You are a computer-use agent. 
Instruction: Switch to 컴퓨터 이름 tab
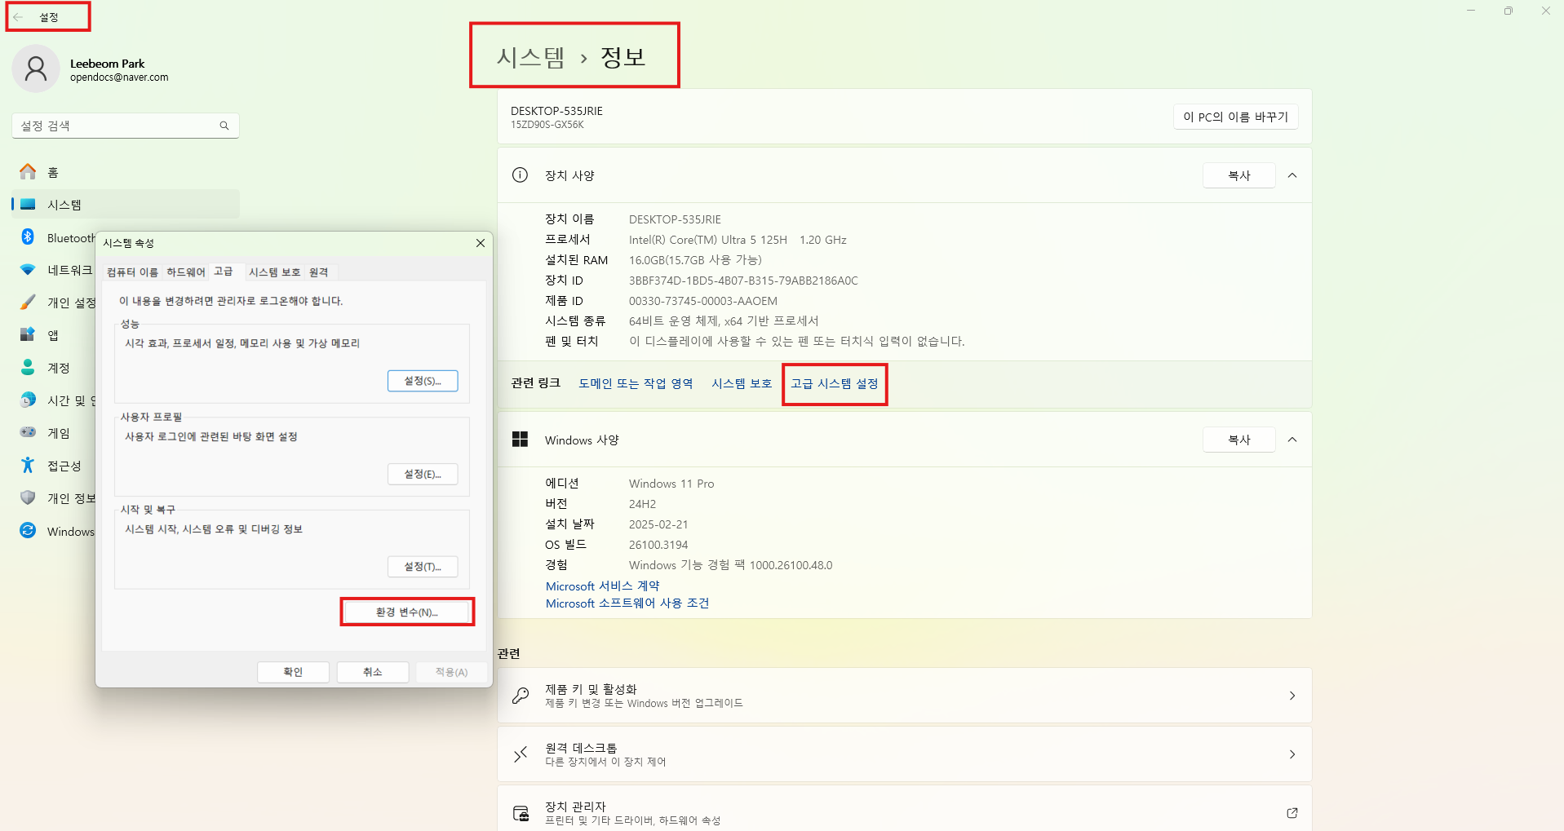(x=132, y=272)
